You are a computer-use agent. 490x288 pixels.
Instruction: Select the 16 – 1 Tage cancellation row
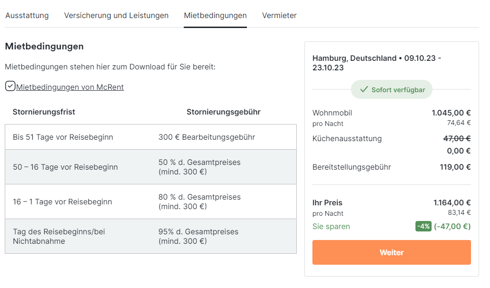click(151, 202)
